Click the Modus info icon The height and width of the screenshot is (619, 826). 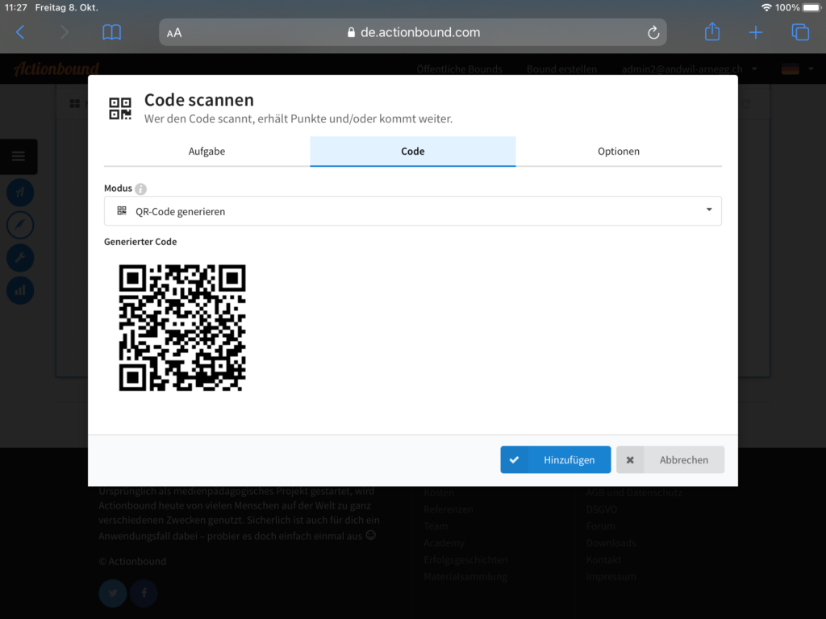pyautogui.click(x=140, y=189)
